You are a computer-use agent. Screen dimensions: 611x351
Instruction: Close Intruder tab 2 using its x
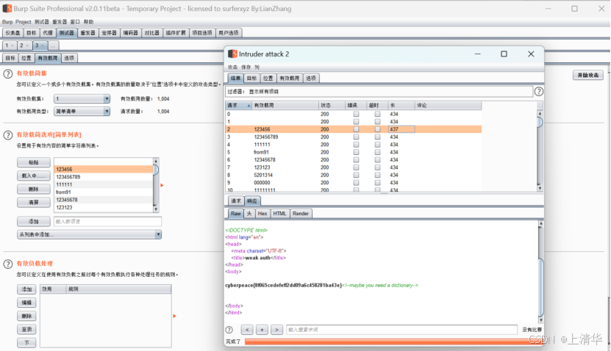tap(27, 46)
